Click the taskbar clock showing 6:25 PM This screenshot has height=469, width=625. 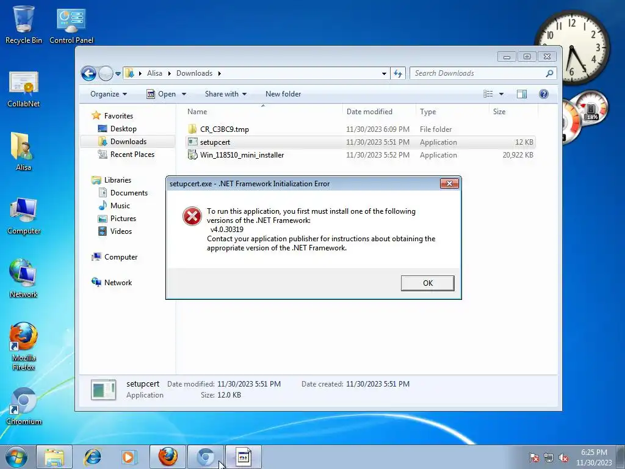[594, 457]
